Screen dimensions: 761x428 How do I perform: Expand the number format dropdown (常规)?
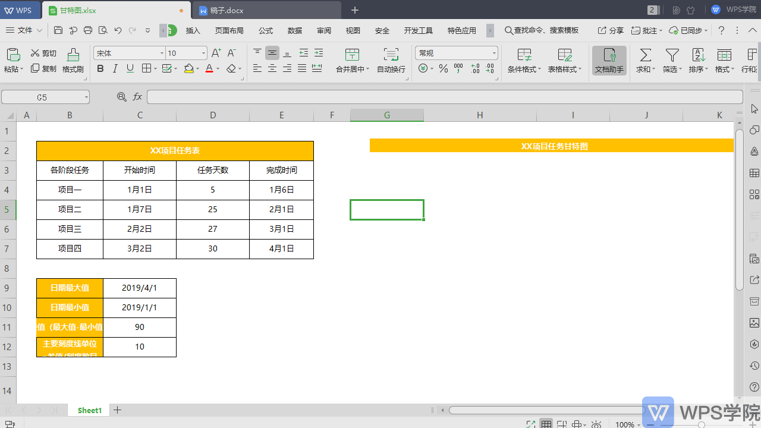(x=493, y=53)
